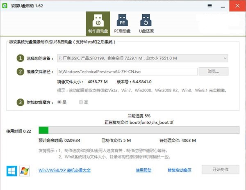Open the U盘还原 tab
Viewport: 246px width, 190px height.
[x=146, y=23]
